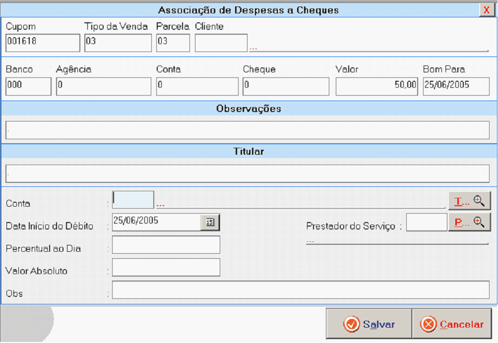Click the P search button for Prestador
The height and width of the screenshot is (343, 498).
469,223
